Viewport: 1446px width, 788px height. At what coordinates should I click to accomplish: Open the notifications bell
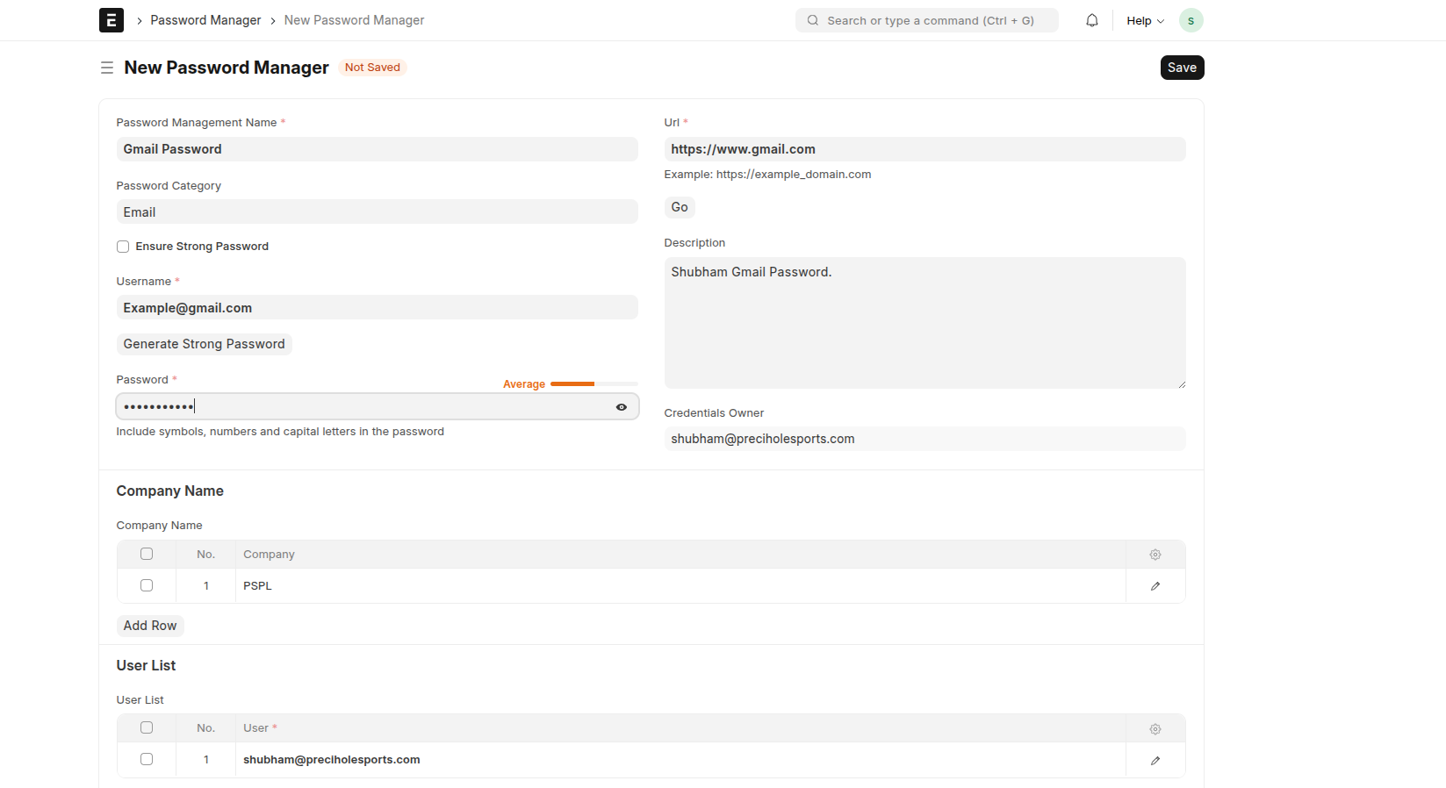1091,20
